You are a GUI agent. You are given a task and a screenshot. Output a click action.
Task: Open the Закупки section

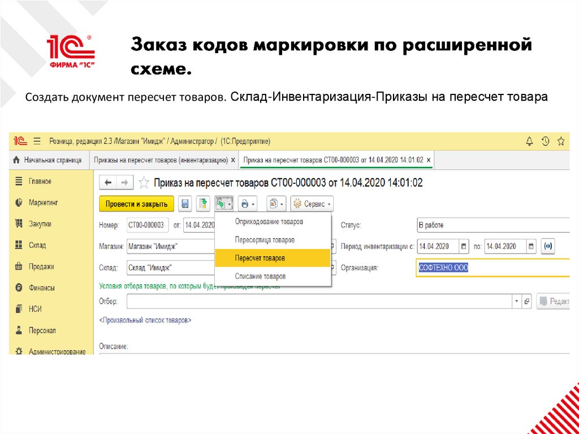click(x=40, y=224)
